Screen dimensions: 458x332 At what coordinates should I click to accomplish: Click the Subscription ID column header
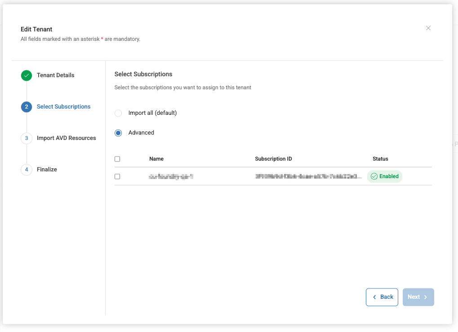point(273,158)
